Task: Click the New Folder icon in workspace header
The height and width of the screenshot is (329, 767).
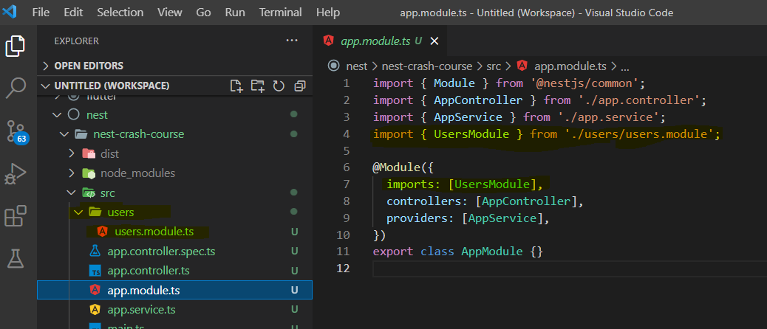Action: tap(257, 86)
